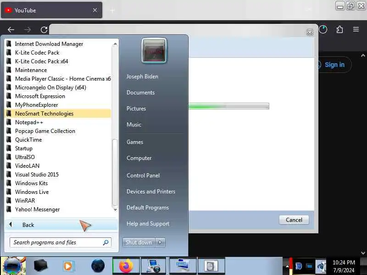Open Devices and Printers
The height and width of the screenshot is (275, 367).
click(151, 192)
